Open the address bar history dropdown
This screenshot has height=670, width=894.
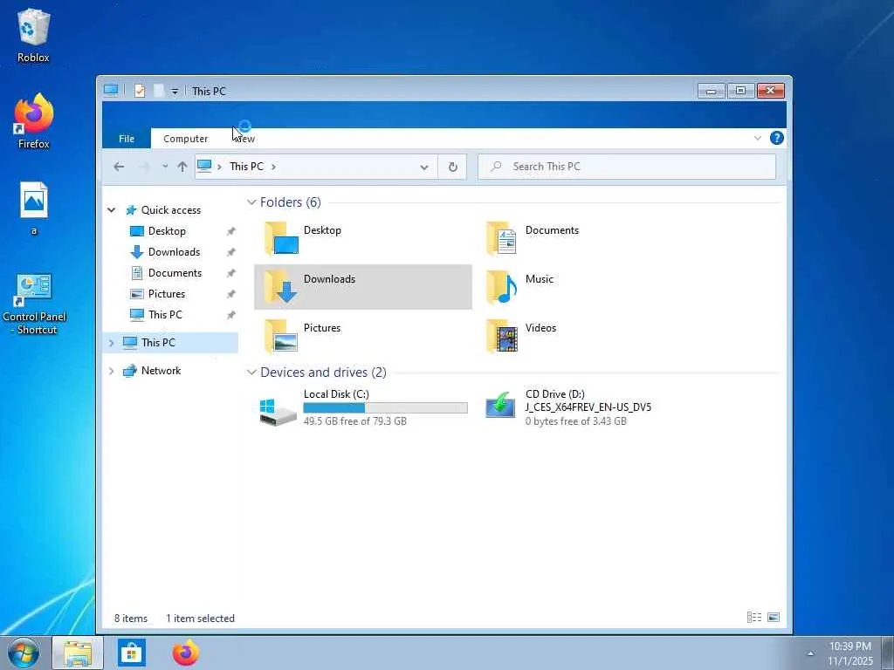point(423,167)
